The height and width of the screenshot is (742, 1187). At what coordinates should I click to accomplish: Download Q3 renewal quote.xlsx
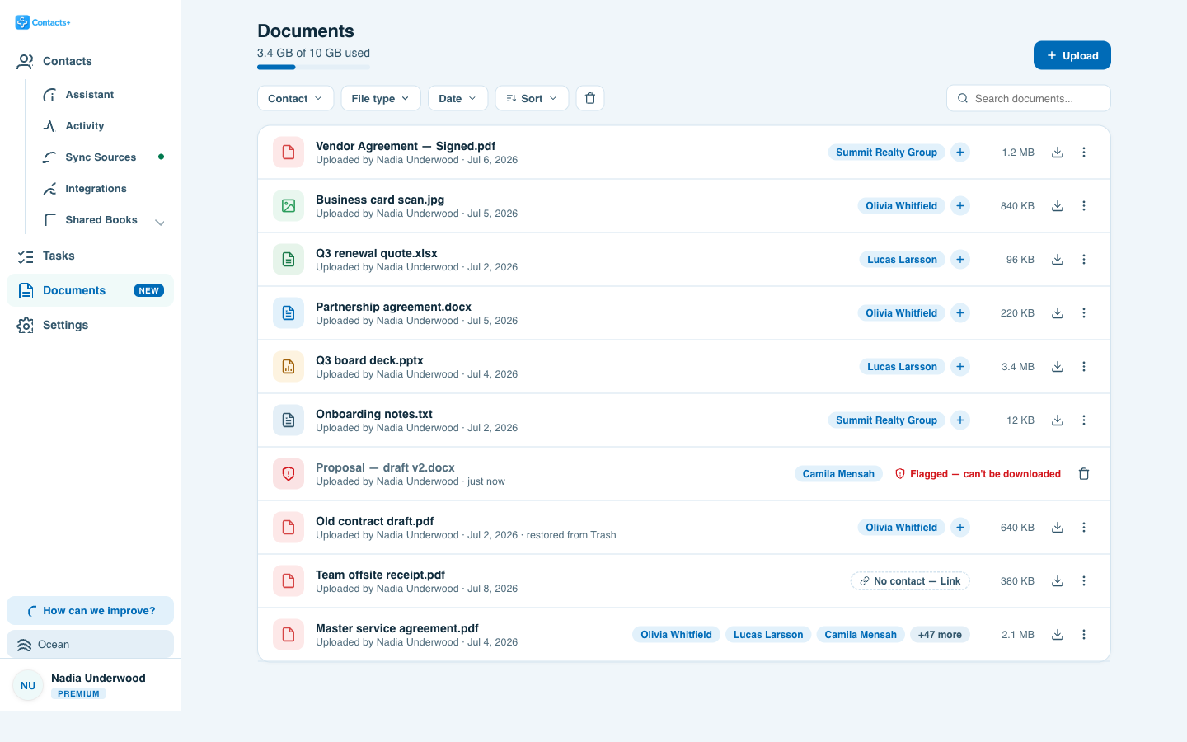[x=1058, y=260]
